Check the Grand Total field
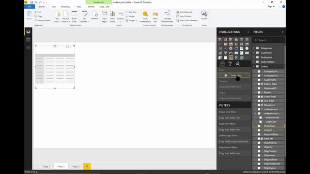Image resolution: width=310 pixels, height=174 pixels. point(259,97)
